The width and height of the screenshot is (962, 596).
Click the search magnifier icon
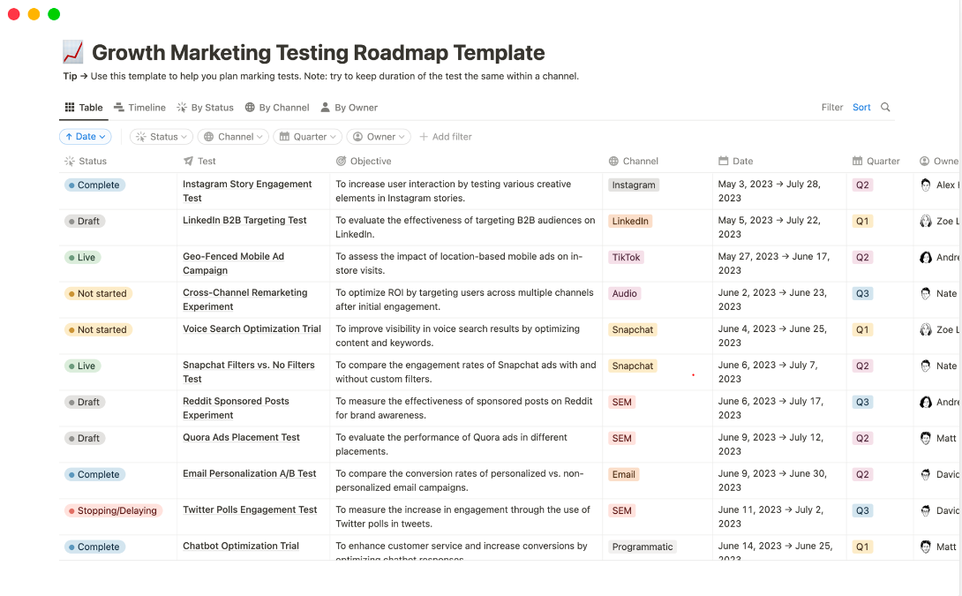(885, 108)
